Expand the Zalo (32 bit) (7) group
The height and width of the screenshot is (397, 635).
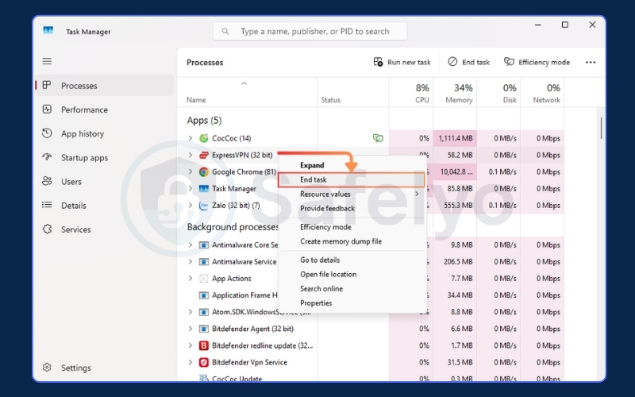pyautogui.click(x=190, y=206)
